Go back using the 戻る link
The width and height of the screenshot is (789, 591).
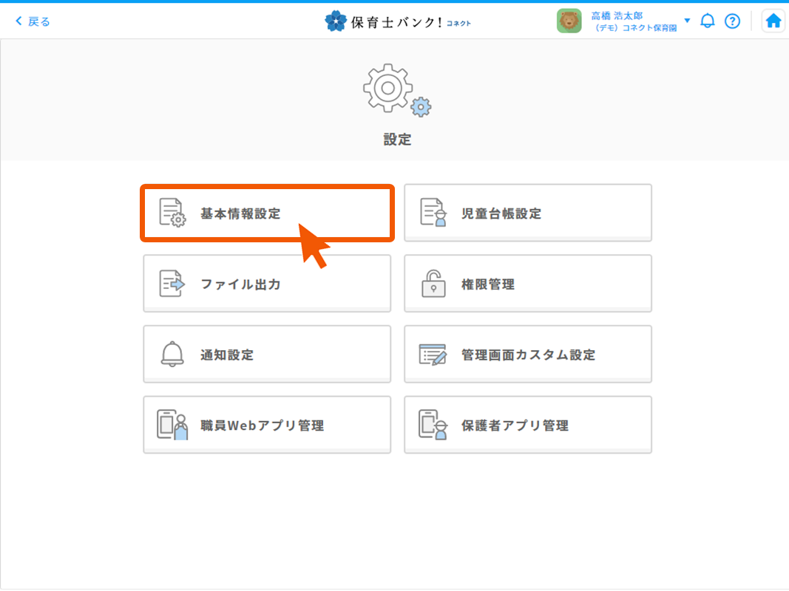[33, 21]
